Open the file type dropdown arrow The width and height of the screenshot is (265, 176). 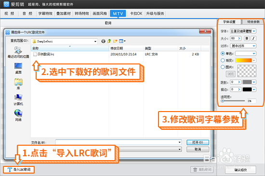click(179, 150)
